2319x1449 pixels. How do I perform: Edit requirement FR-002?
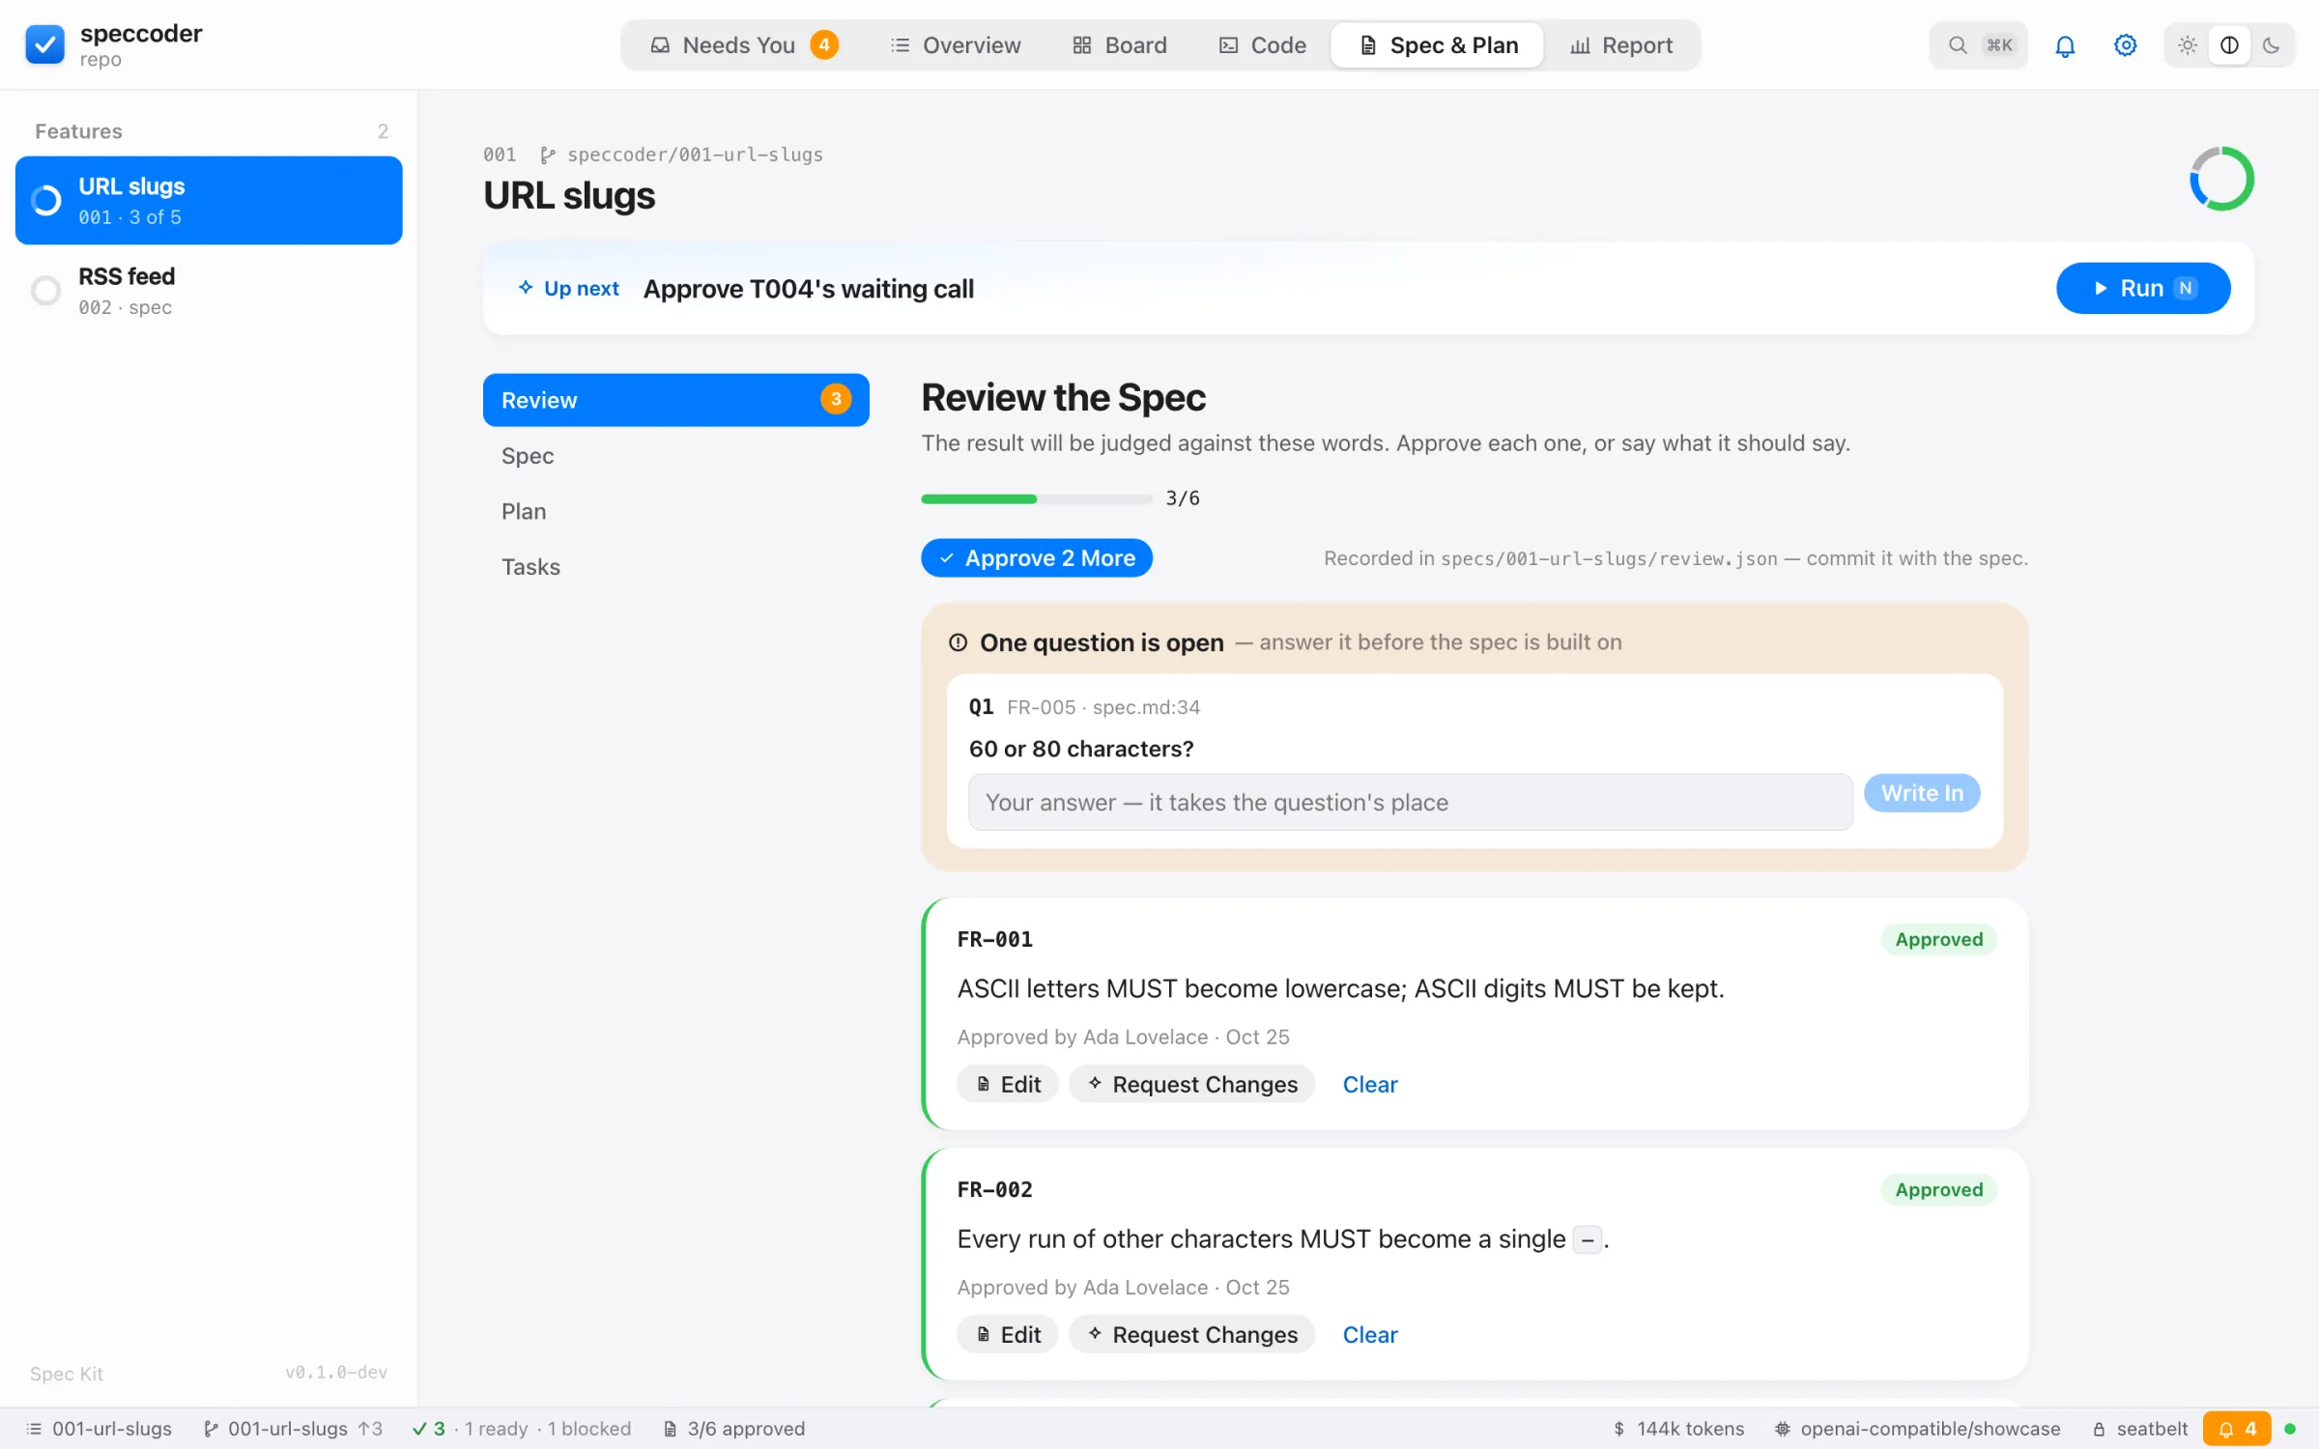1007,1334
